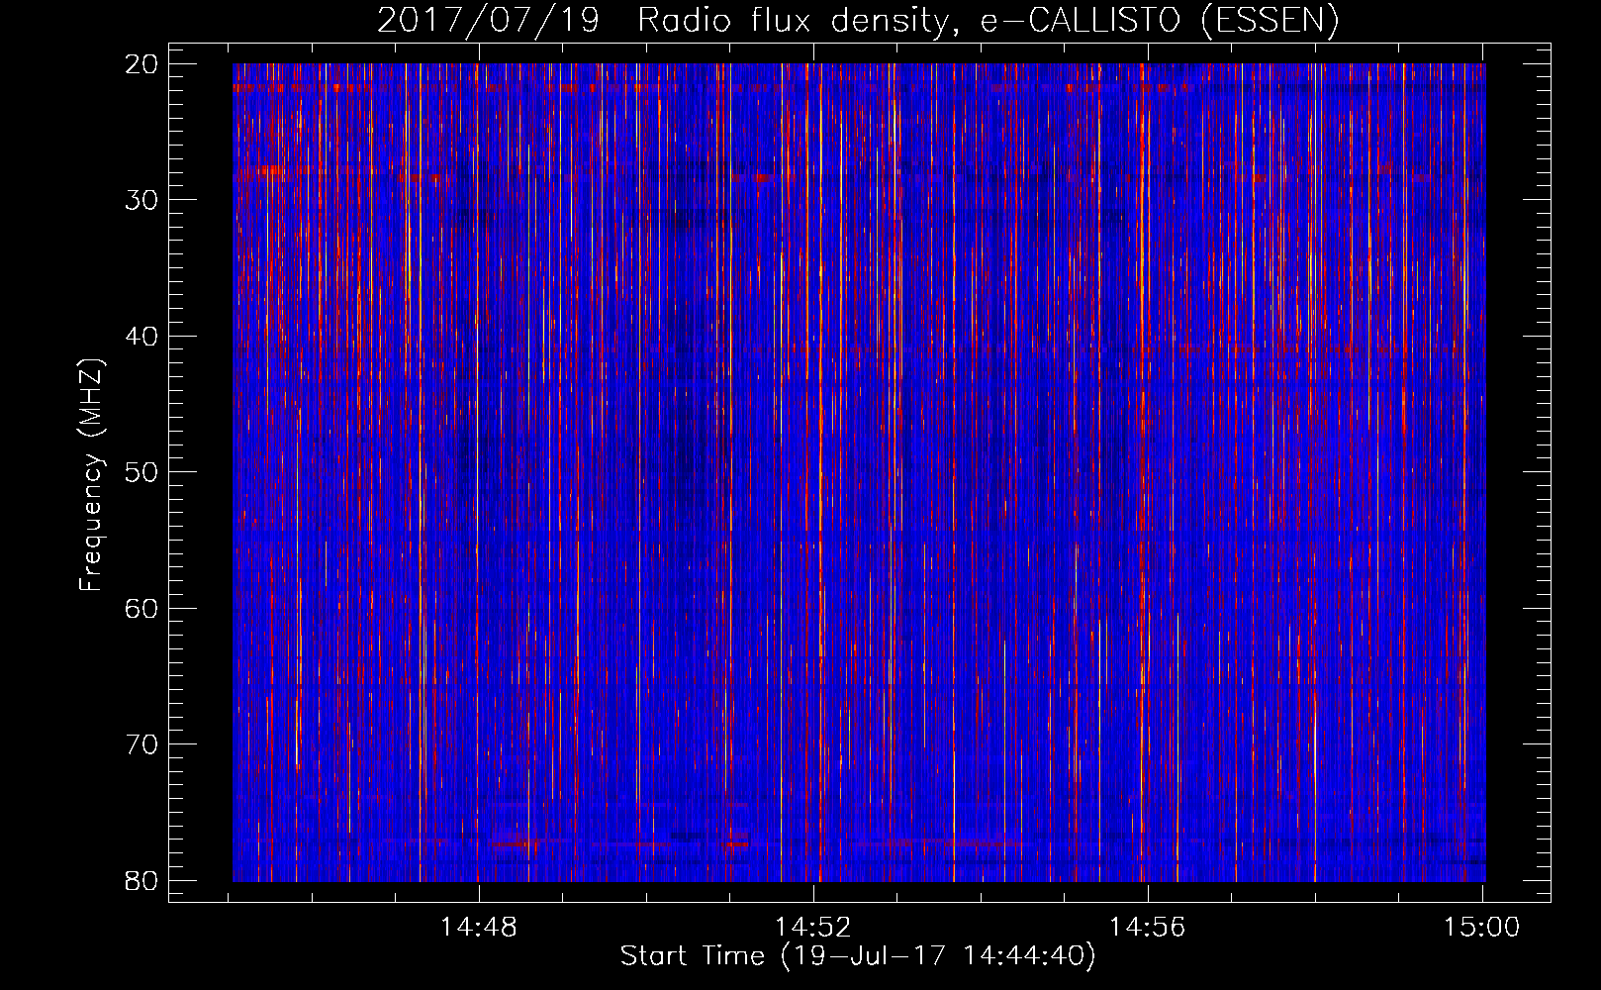Click the 14:48 time tick label
This screenshot has width=1601, height=990.
coord(479,928)
